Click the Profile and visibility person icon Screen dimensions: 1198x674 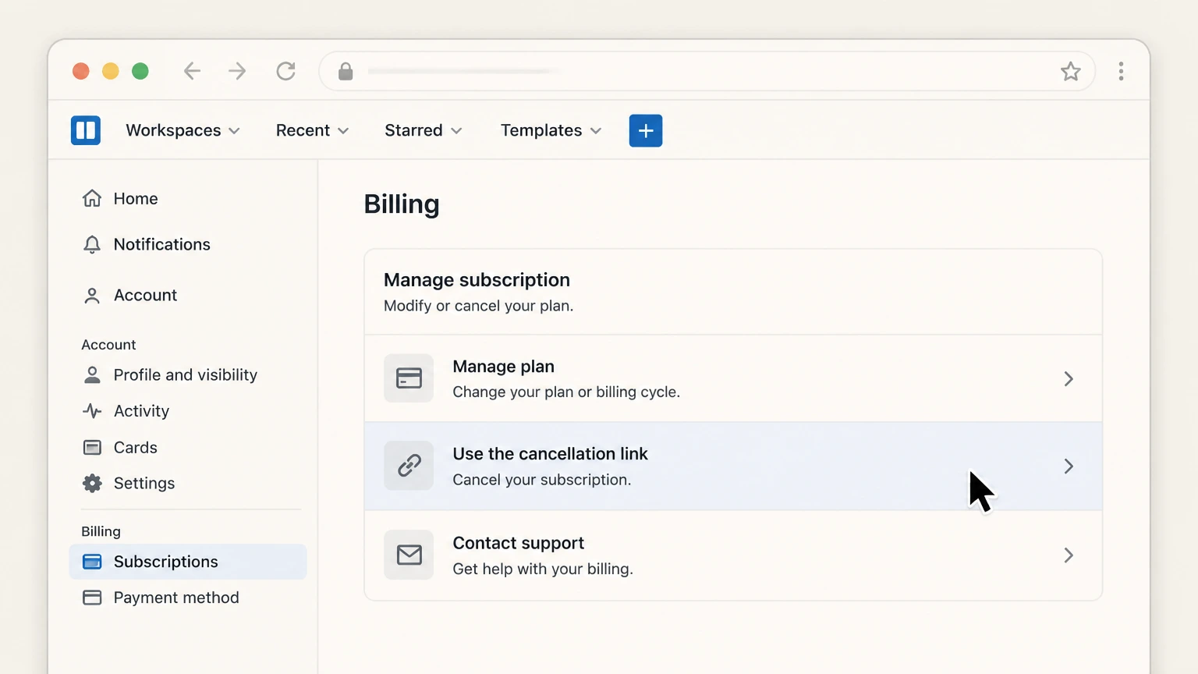tap(92, 375)
